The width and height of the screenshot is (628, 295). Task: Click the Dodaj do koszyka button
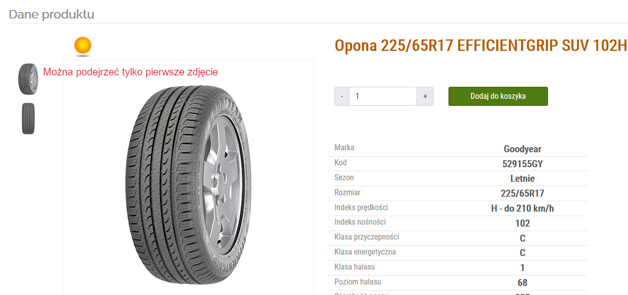tap(498, 96)
